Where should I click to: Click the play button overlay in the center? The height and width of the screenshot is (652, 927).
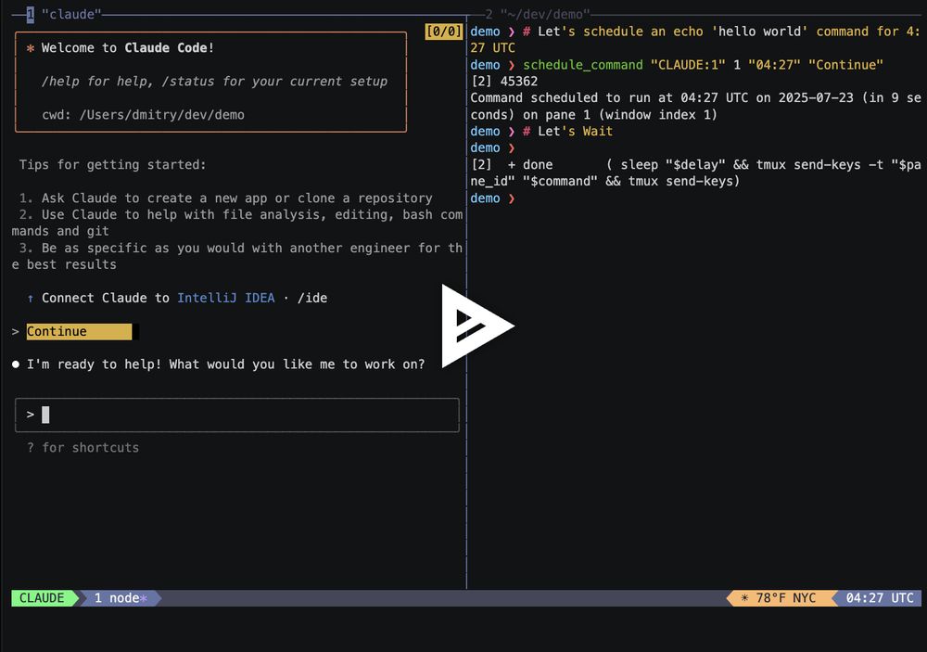pyautogui.click(x=477, y=326)
